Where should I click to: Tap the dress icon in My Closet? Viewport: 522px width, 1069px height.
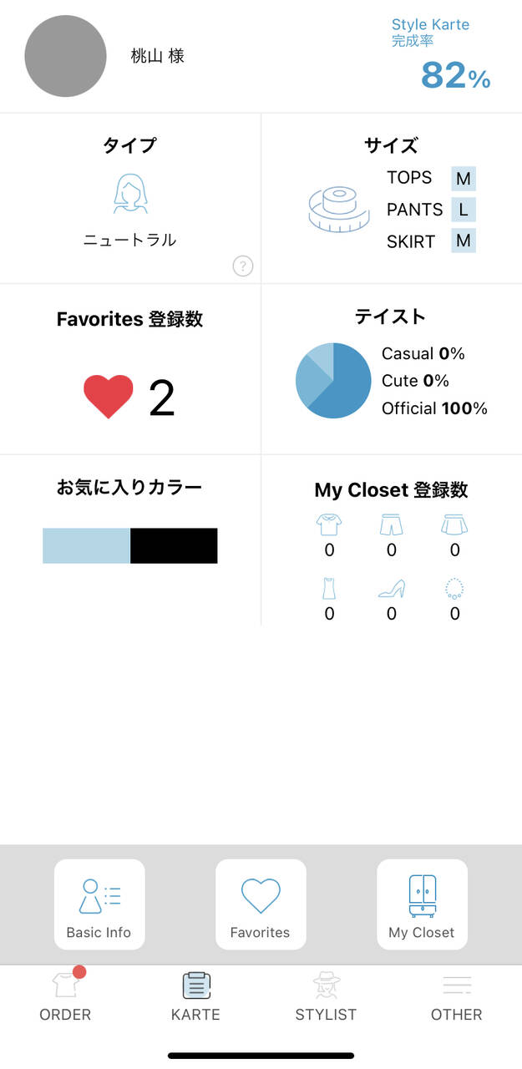pos(329,589)
